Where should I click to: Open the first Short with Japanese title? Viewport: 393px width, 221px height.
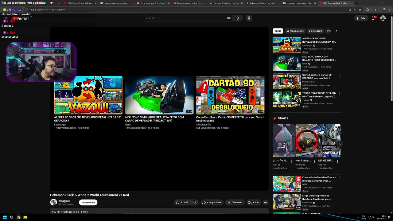click(x=283, y=141)
